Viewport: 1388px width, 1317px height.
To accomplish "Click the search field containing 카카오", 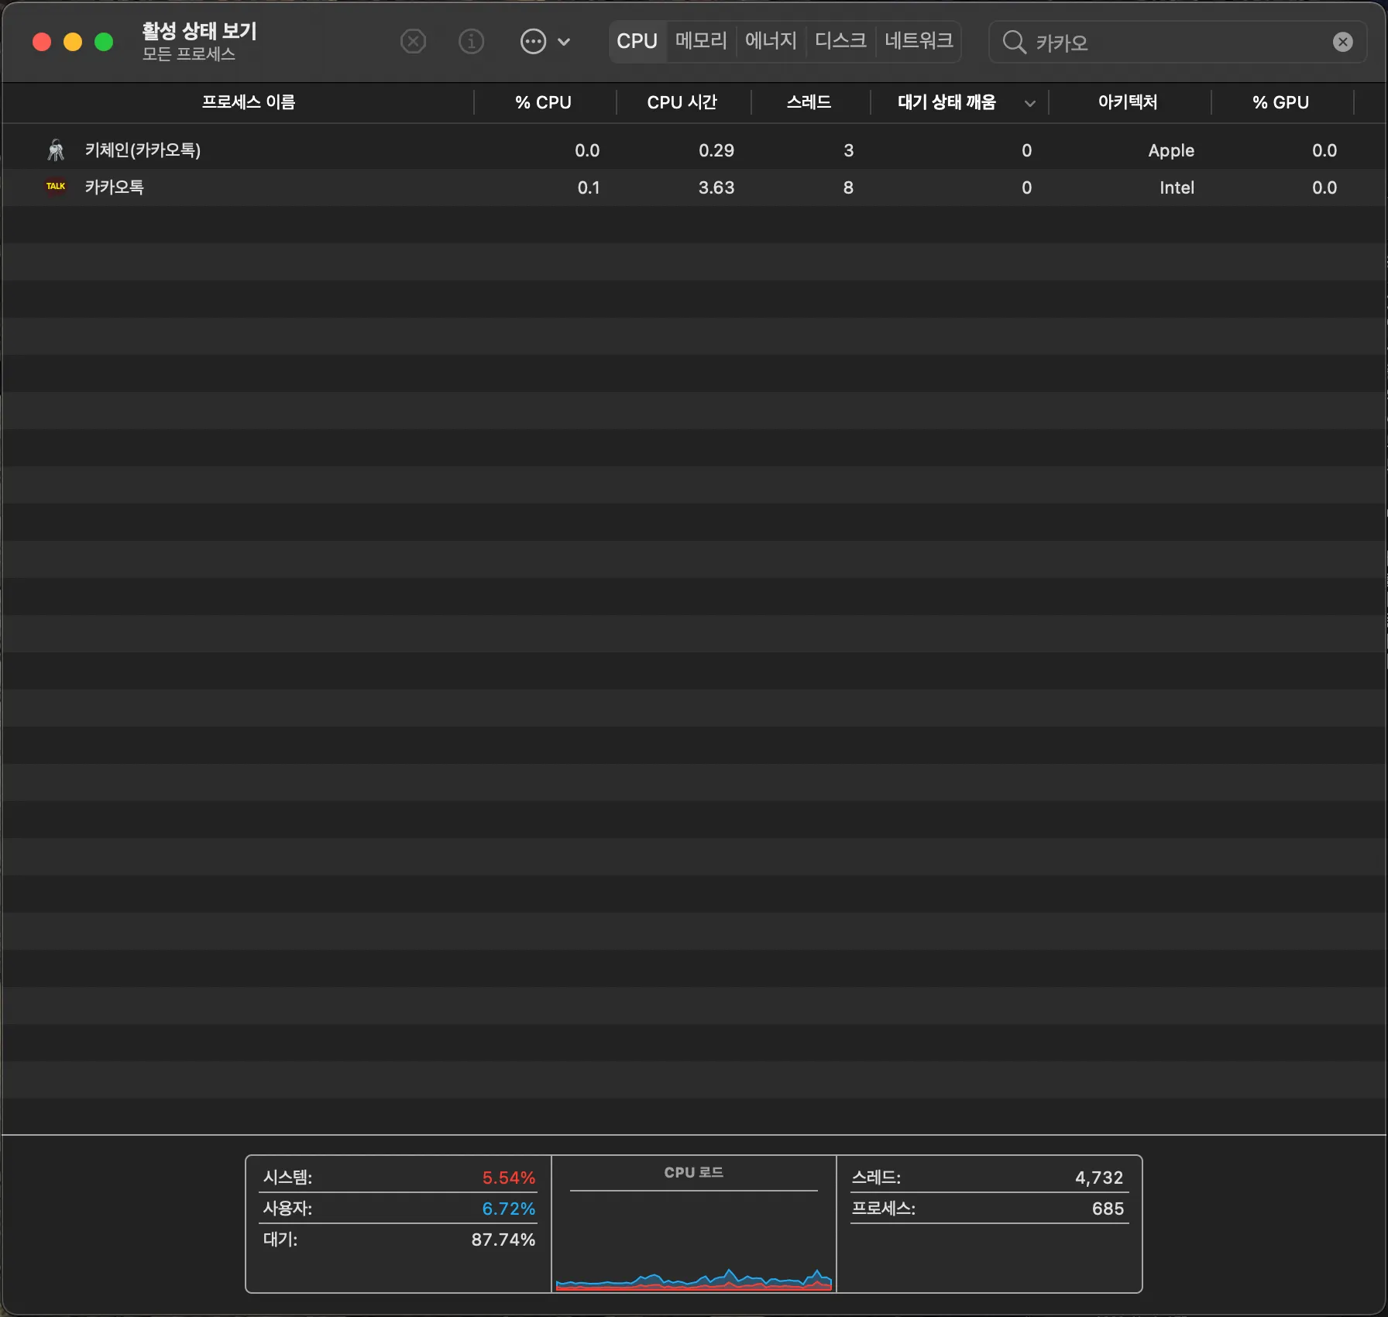I will pyautogui.click(x=1177, y=42).
